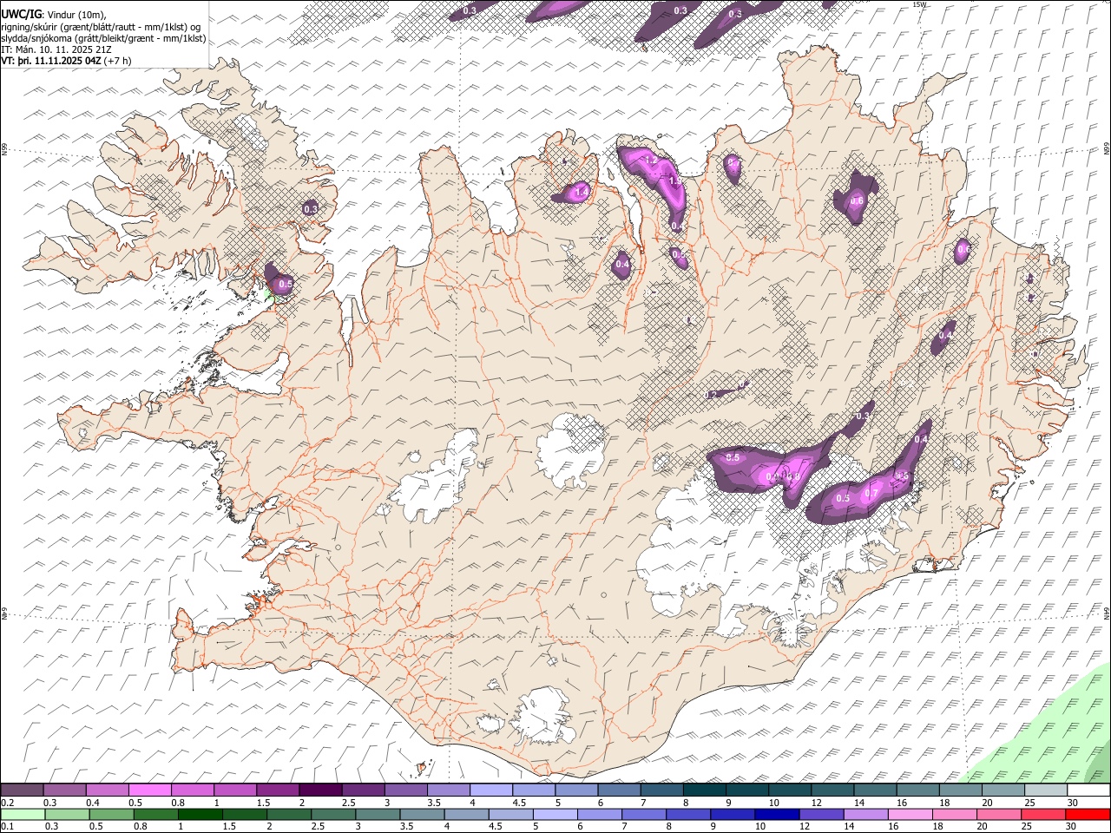1111x833 pixels.
Task: Pick the green rain swatch between 0.5 and 0.8
Action: tap(111, 814)
